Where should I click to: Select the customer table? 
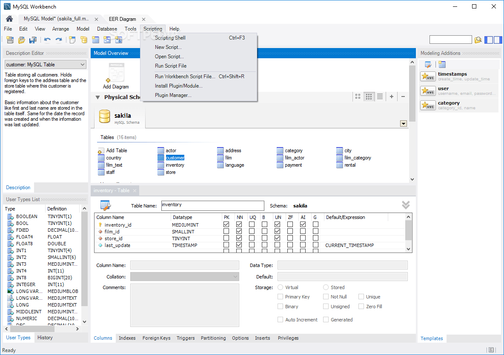click(171, 158)
